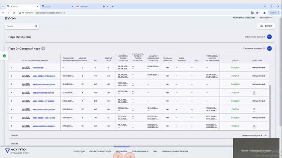282x158 pixels.
Task: Go back with the browser back arrow
Action: click(3, 13)
